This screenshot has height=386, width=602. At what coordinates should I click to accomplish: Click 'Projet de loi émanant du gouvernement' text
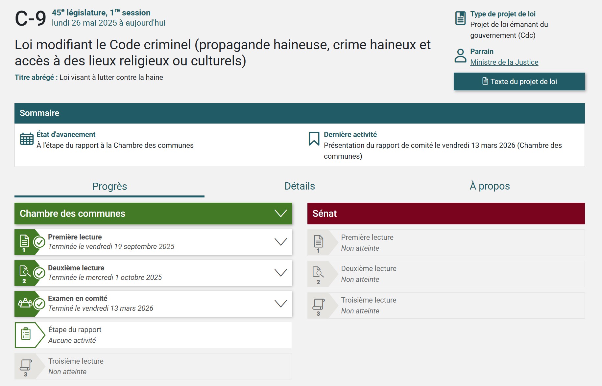click(x=509, y=30)
